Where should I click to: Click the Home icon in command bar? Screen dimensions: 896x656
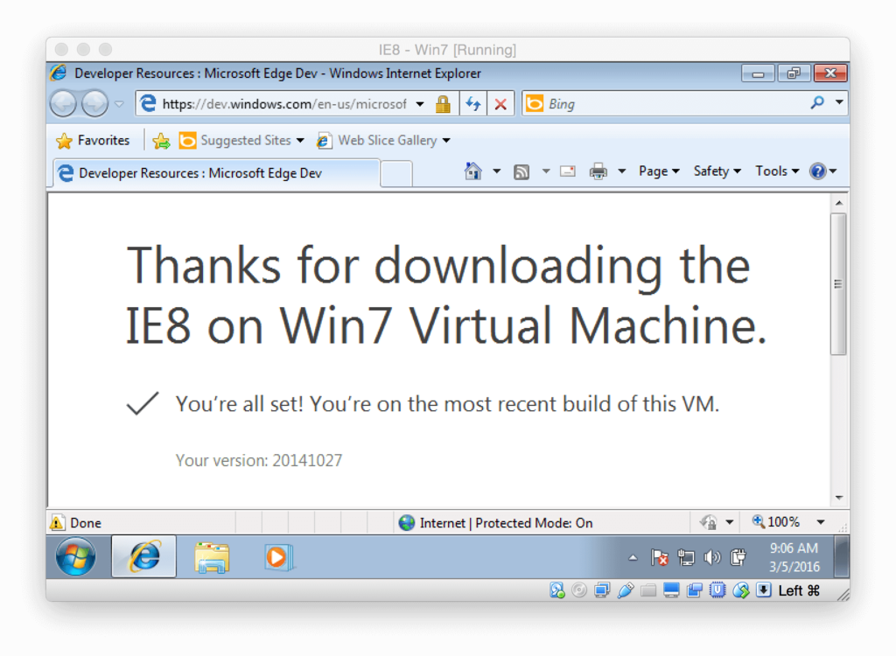473,171
